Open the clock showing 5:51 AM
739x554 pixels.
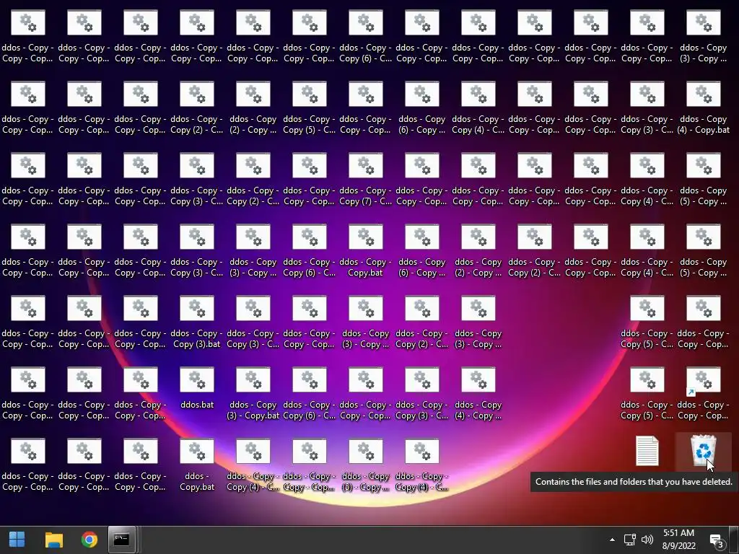[678, 540]
